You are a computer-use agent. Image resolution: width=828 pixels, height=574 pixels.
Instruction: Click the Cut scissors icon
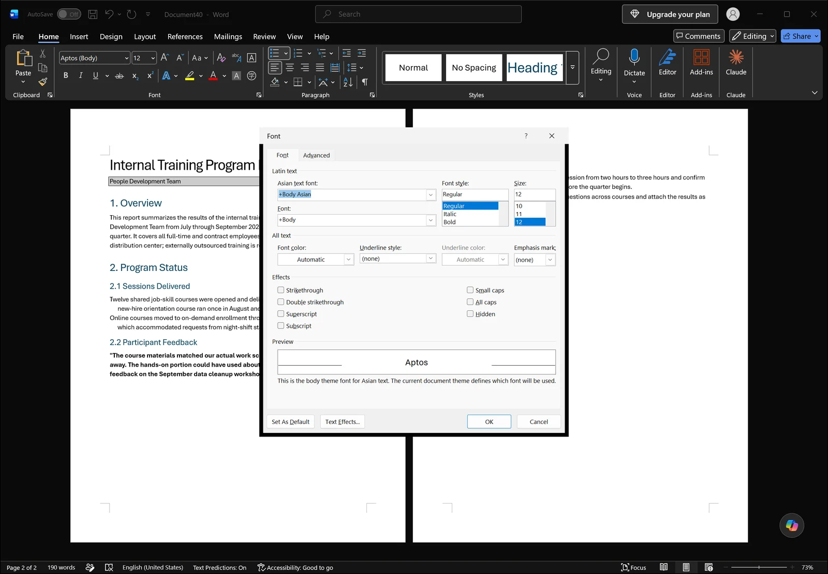click(x=43, y=54)
